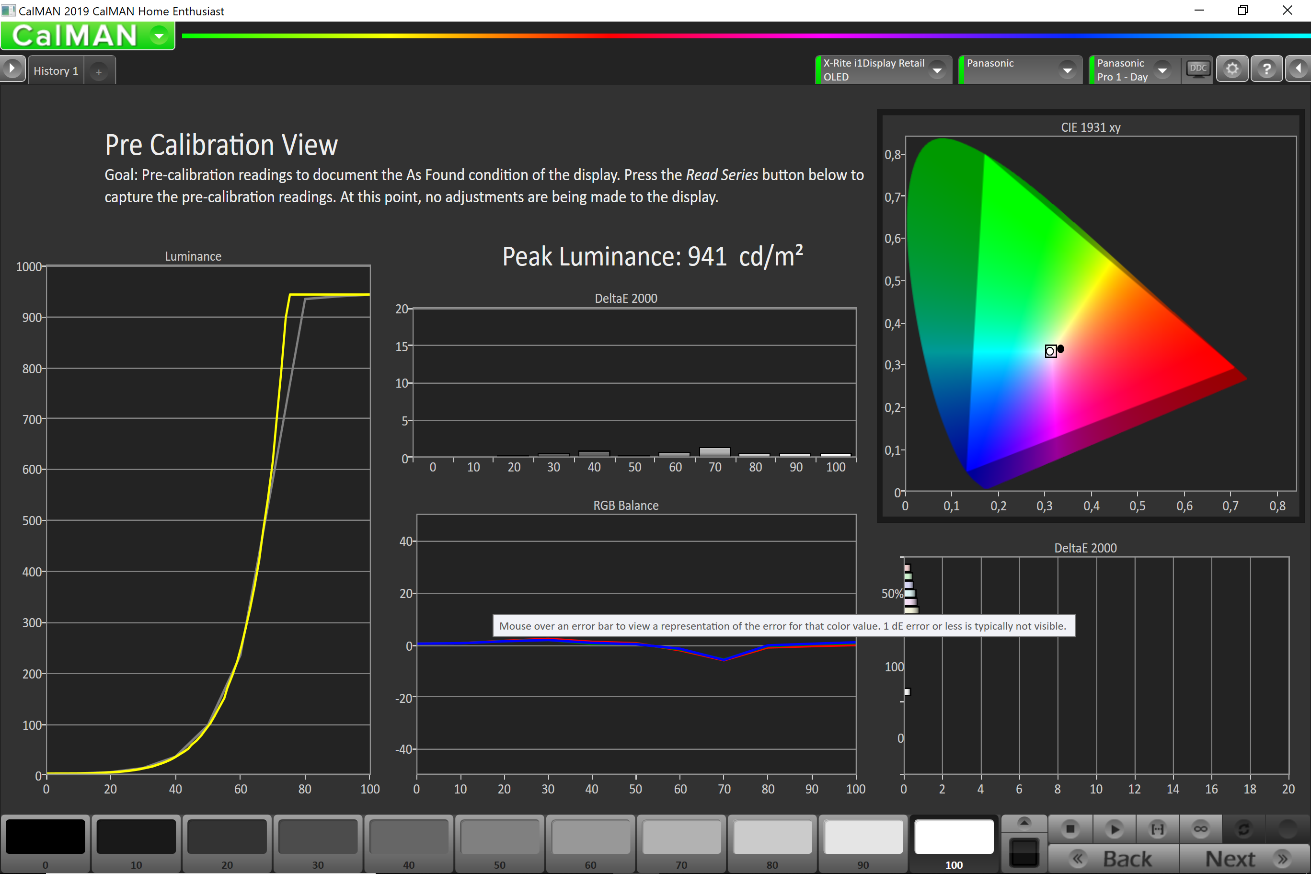1311x874 pixels.
Task: Restore down the CalMAN window
Action: 1243,11
